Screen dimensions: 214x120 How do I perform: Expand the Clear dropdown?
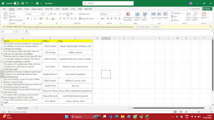(x=178, y=20)
